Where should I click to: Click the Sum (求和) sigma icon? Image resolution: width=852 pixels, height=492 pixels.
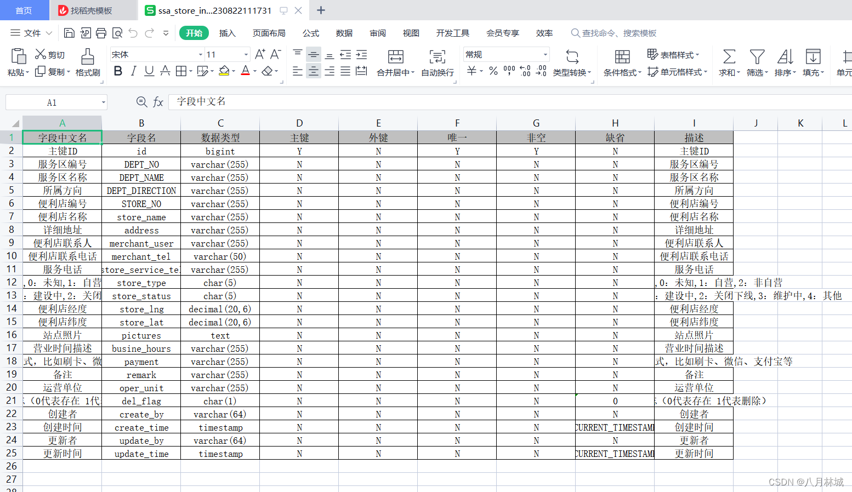pyautogui.click(x=729, y=56)
